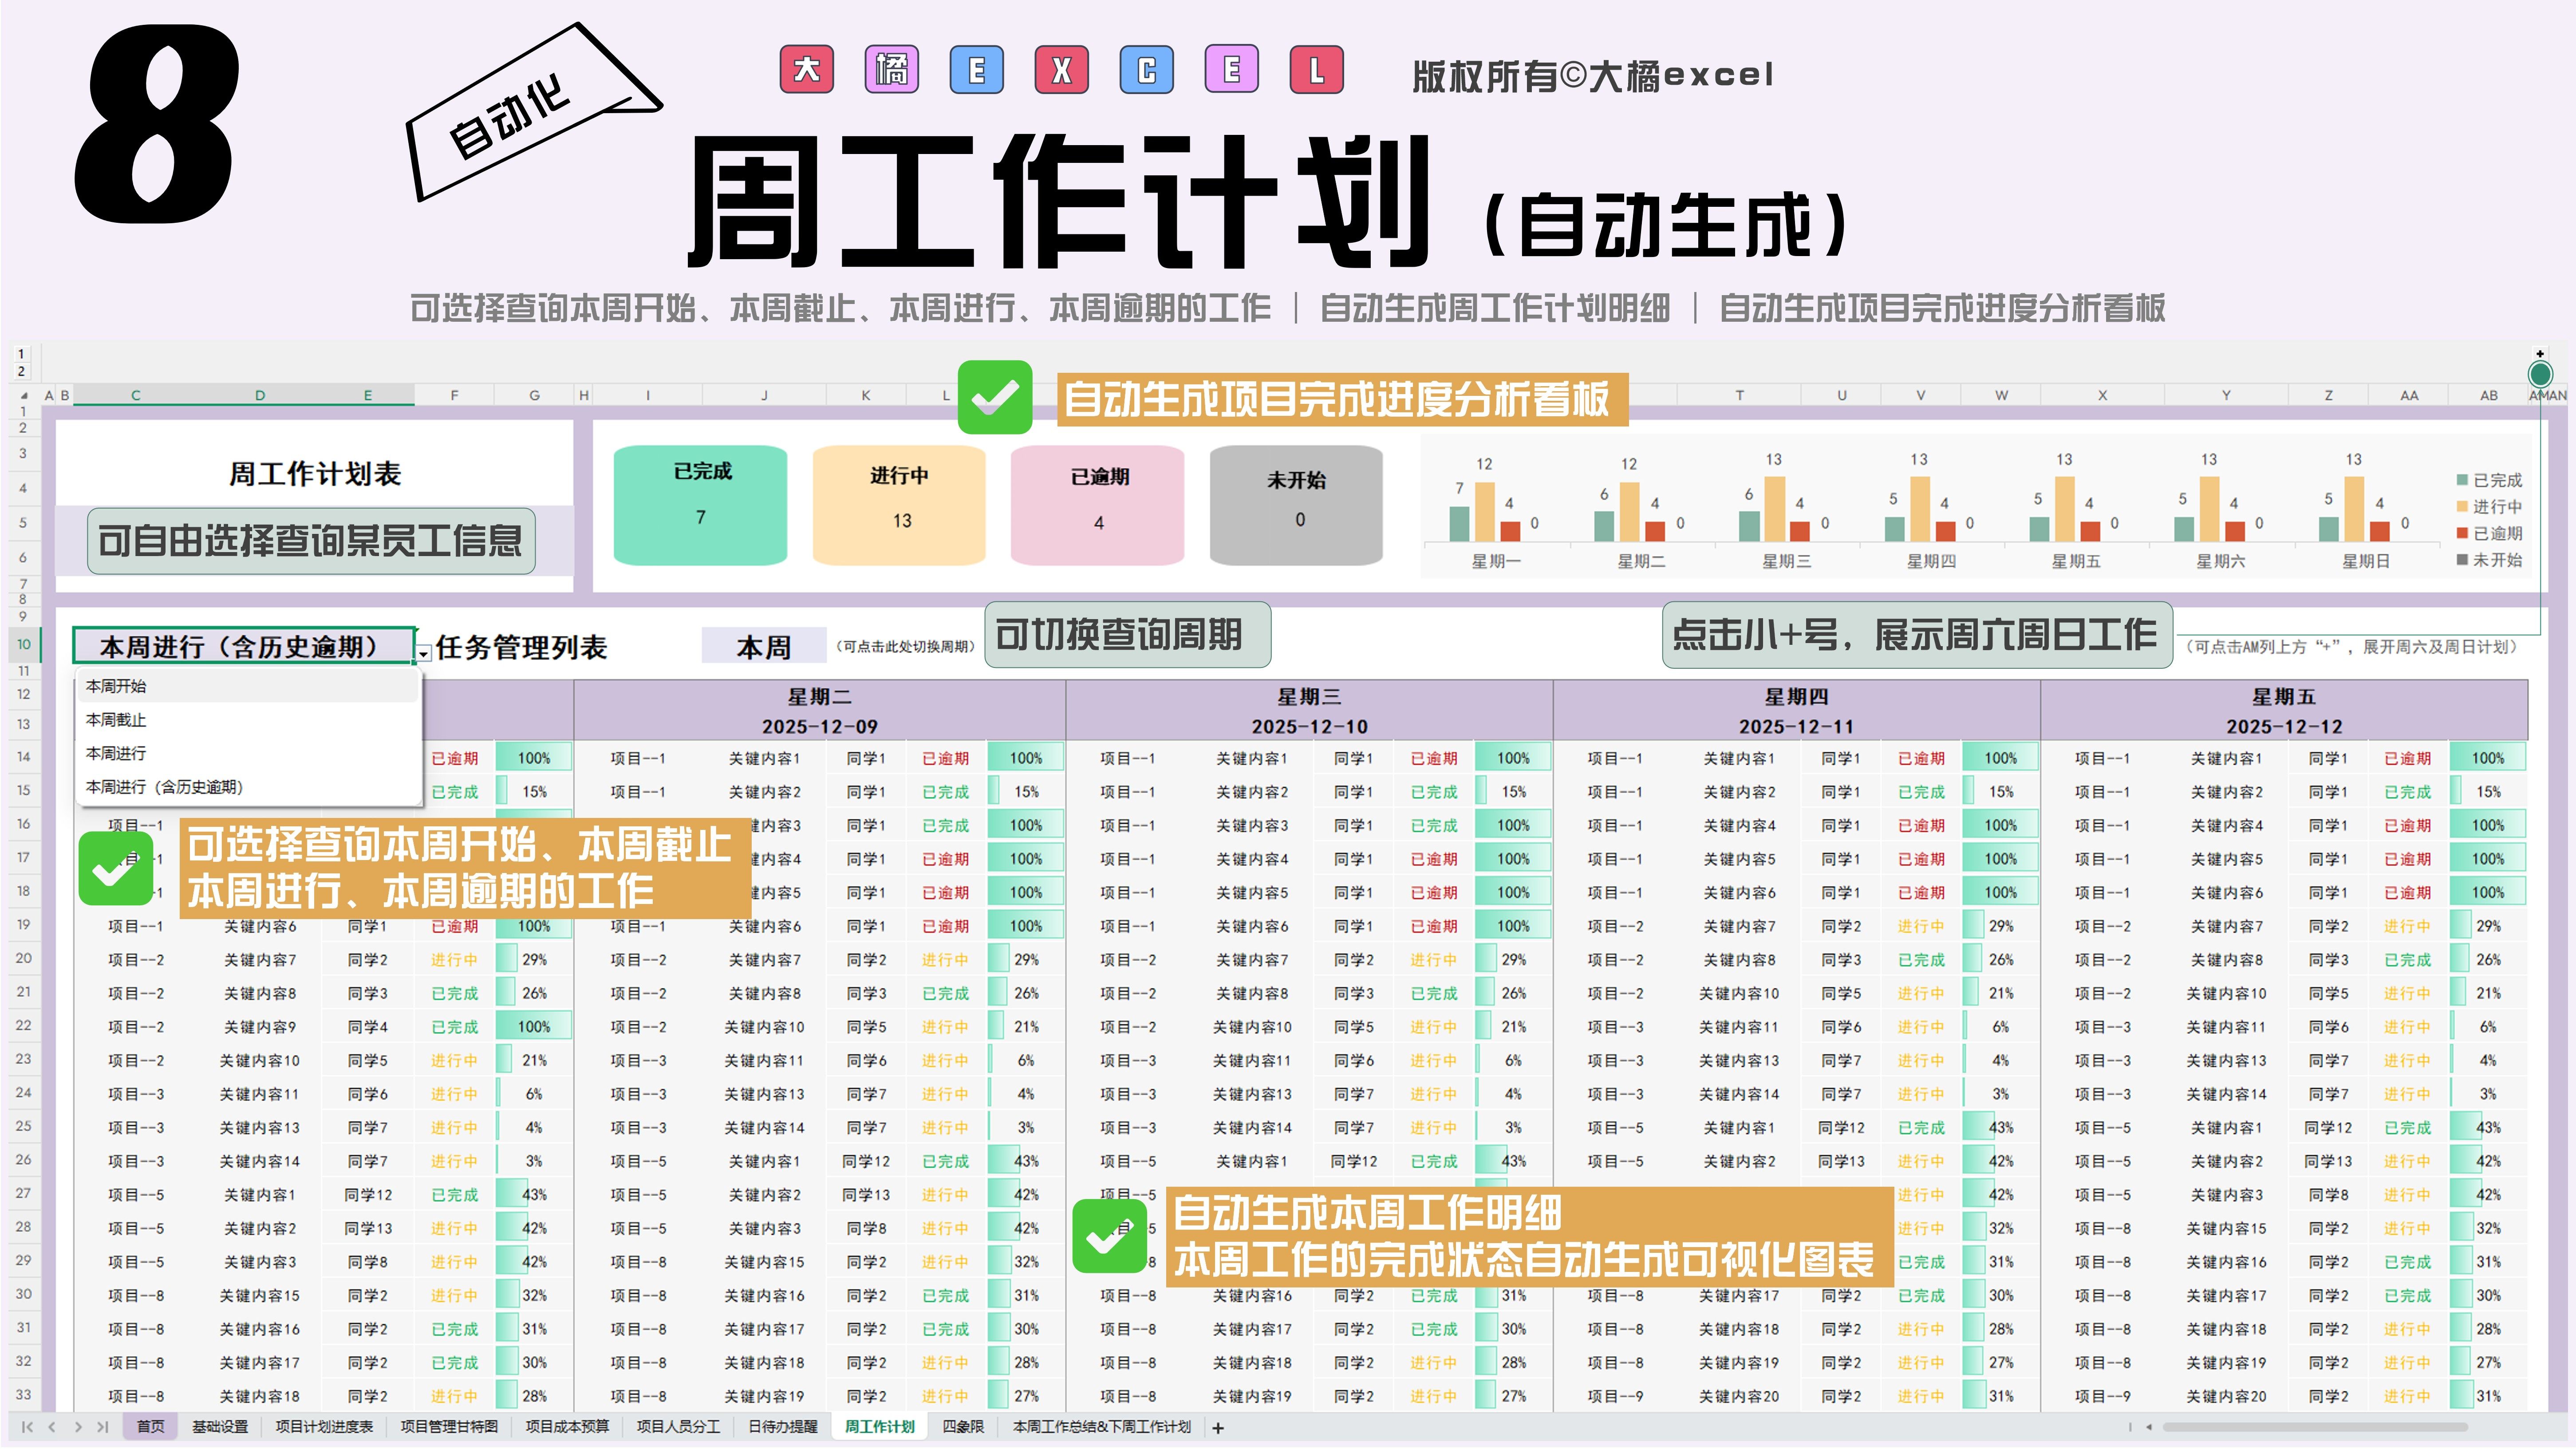Screen dimensions: 2576x1449
Task: Go to the 首页 sheet tab
Action: pos(151,1427)
